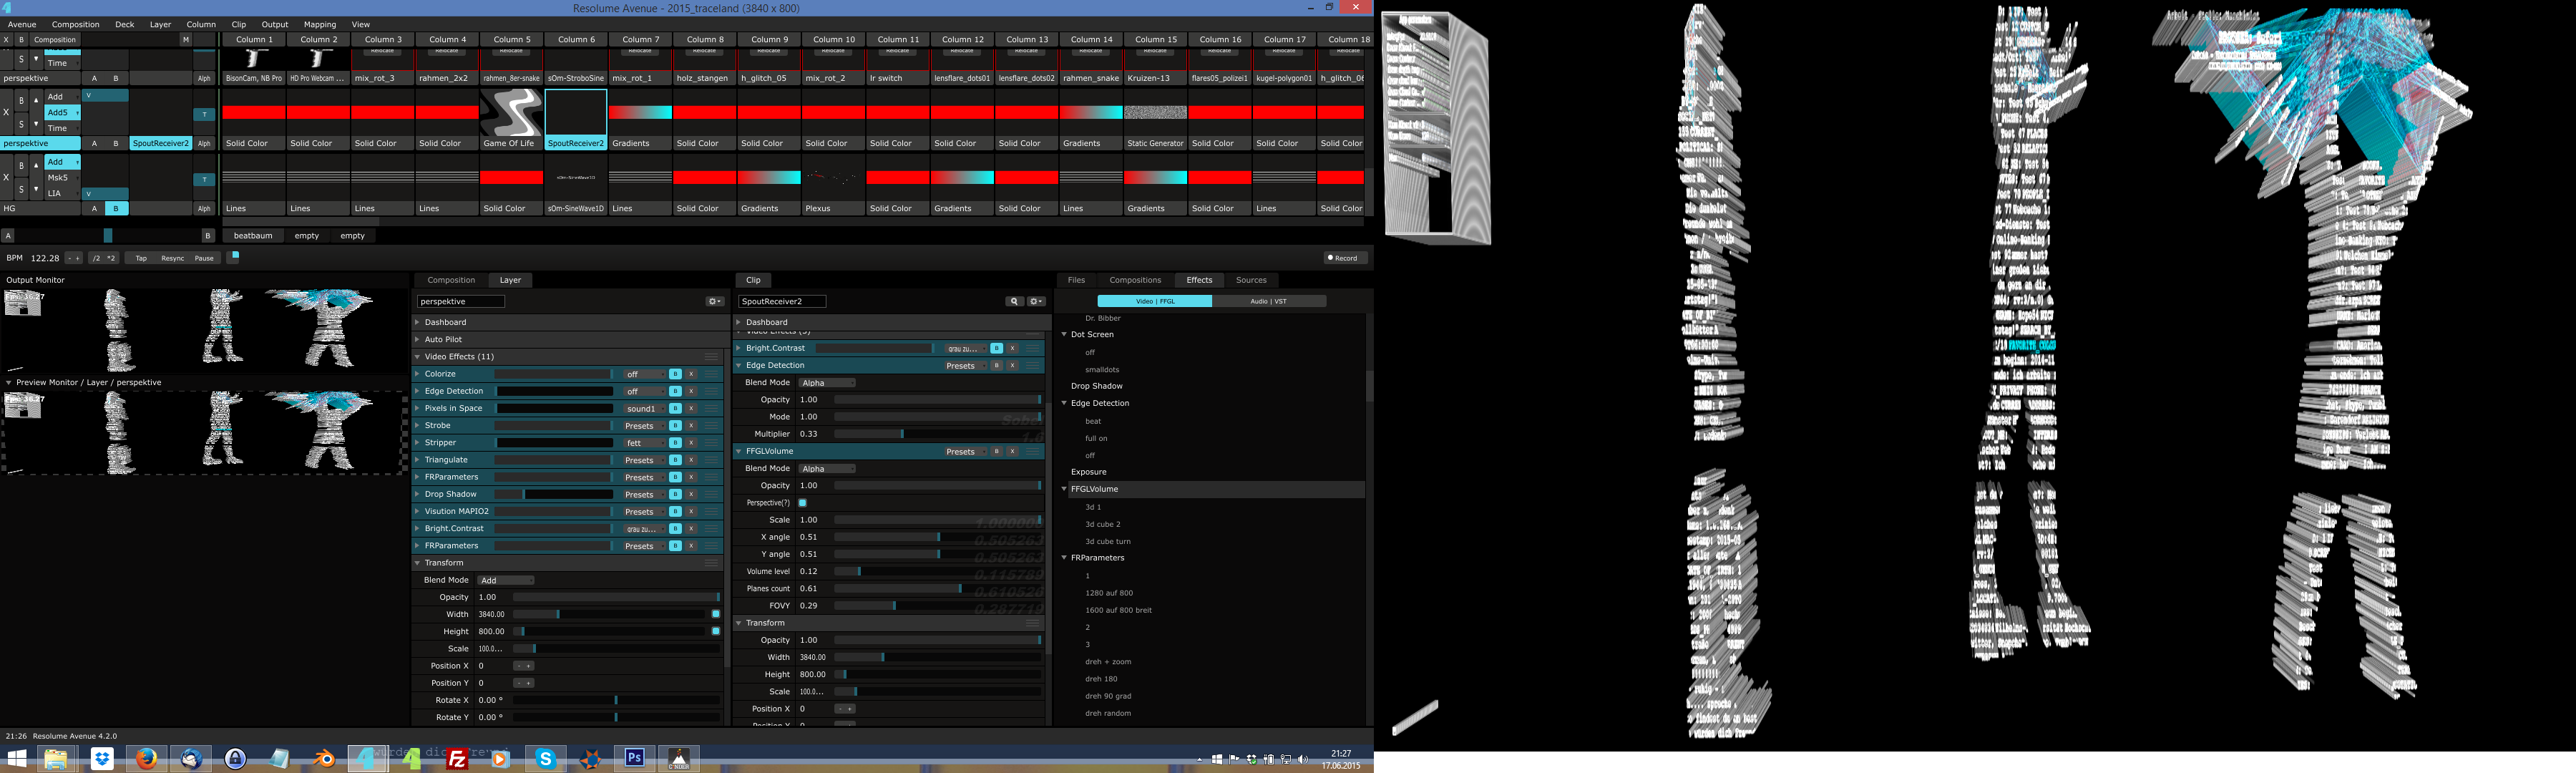Viewport: 2576px width, 773px height.
Task: Open the Blend Mode Alpha dropdown under Edge Detection
Action: tap(827, 383)
